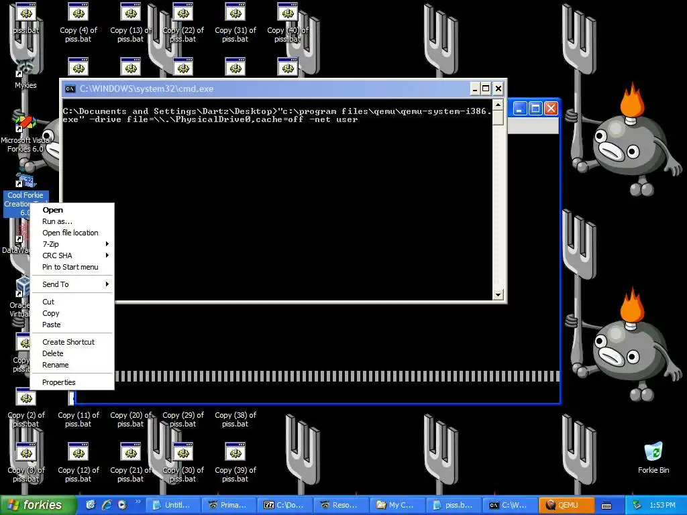Switch to QEMU taskbar button

[x=566, y=505]
